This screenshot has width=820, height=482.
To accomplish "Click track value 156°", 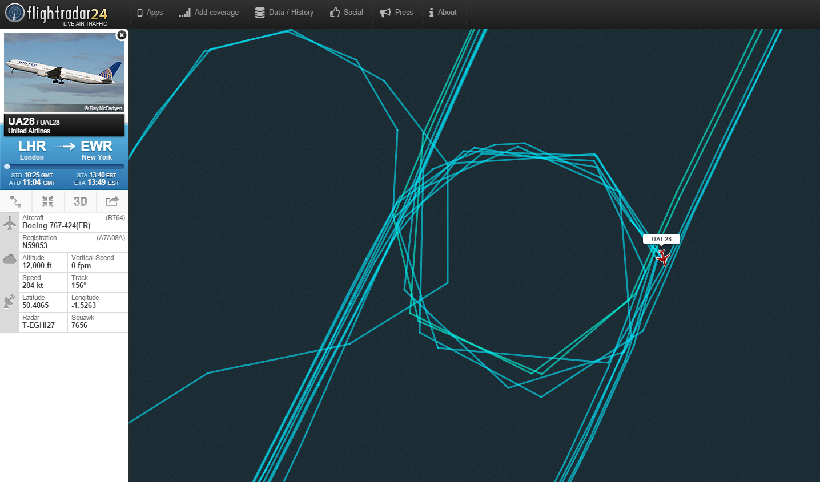I will click(79, 286).
